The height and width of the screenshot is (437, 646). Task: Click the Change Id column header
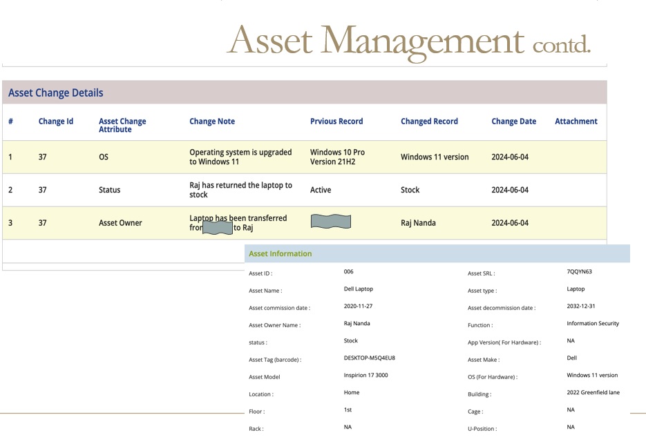(x=55, y=122)
